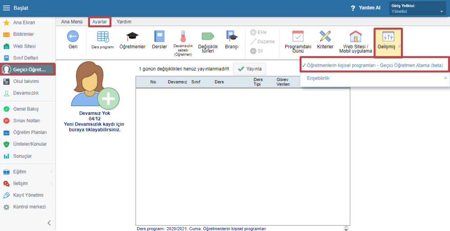The width and height of the screenshot is (450, 231).
Task: Open Değişiklik türleri tag icon
Action: click(208, 36)
